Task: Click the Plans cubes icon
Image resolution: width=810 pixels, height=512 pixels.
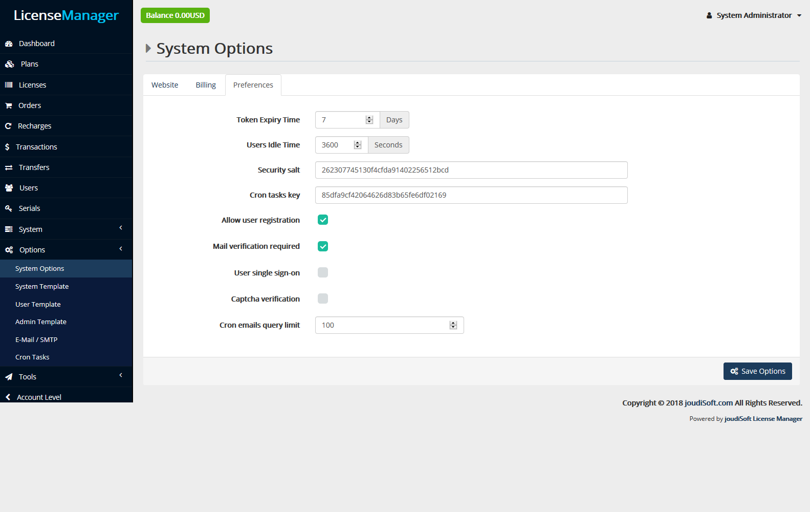Action: point(10,65)
